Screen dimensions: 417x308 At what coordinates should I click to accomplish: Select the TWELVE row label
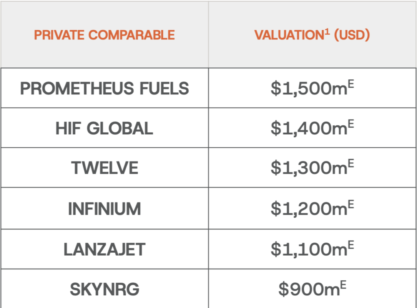[104, 168]
